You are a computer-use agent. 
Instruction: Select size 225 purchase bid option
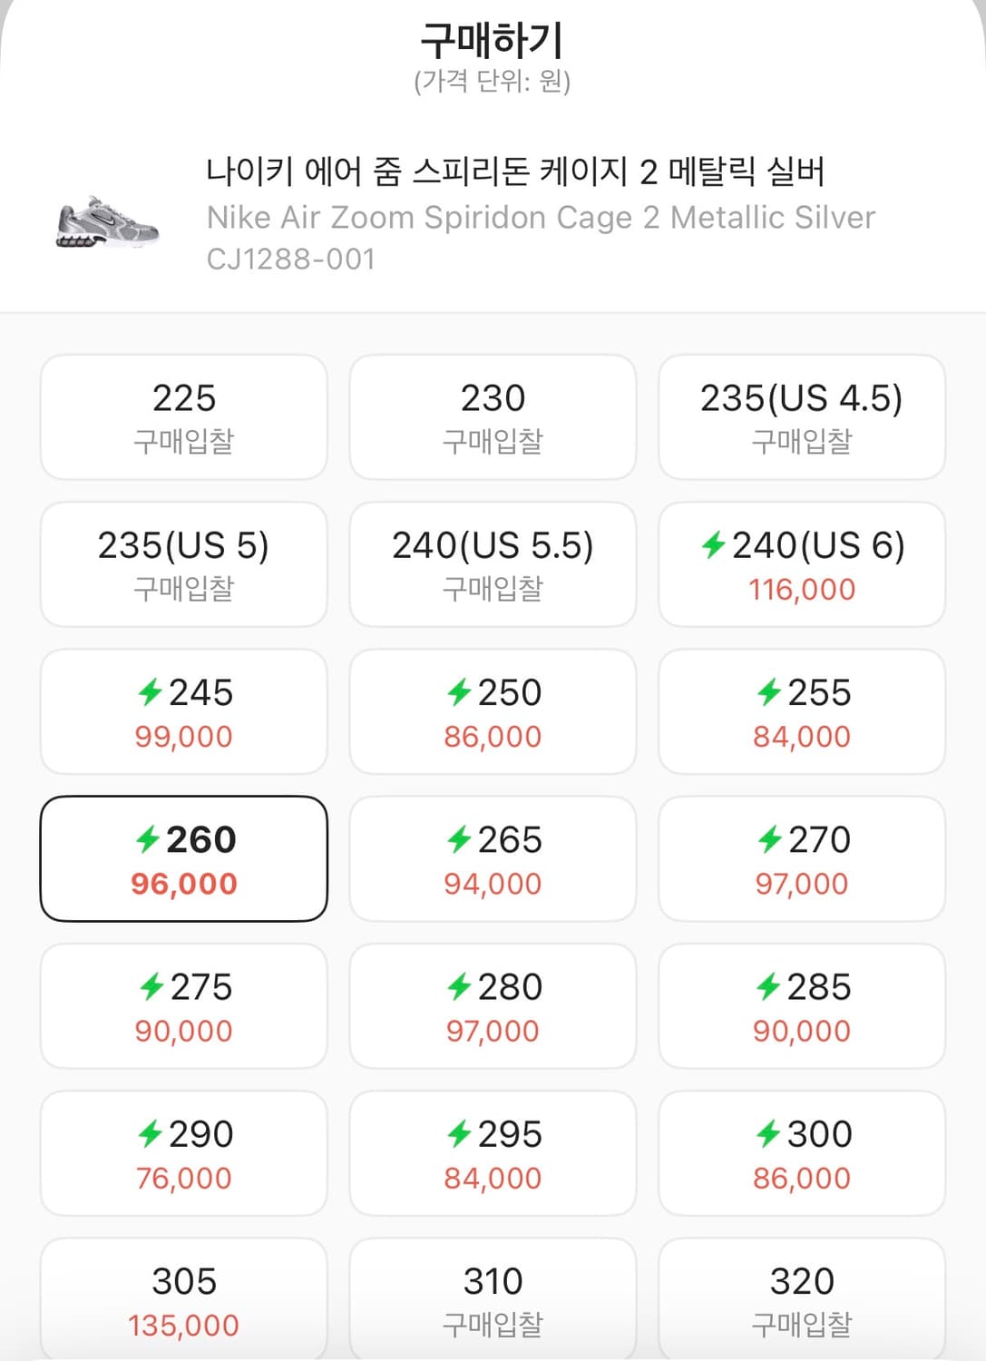point(184,417)
